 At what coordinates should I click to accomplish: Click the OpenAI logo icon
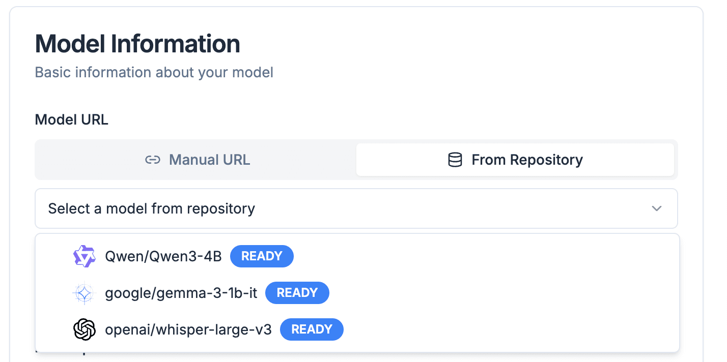pos(84,329)
